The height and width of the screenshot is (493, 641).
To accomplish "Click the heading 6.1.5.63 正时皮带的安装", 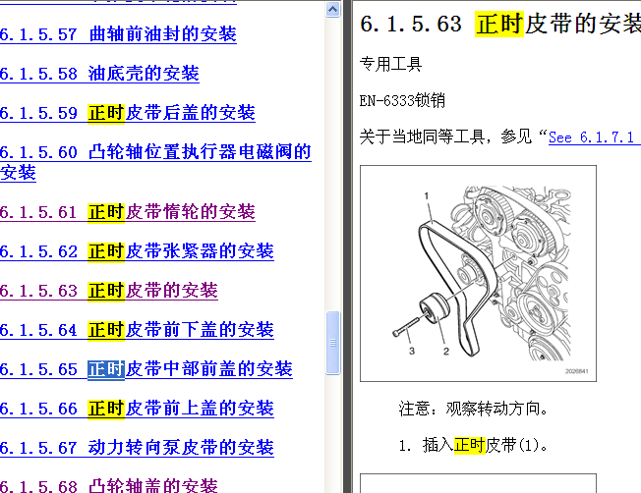I will [x=500, y=24].
